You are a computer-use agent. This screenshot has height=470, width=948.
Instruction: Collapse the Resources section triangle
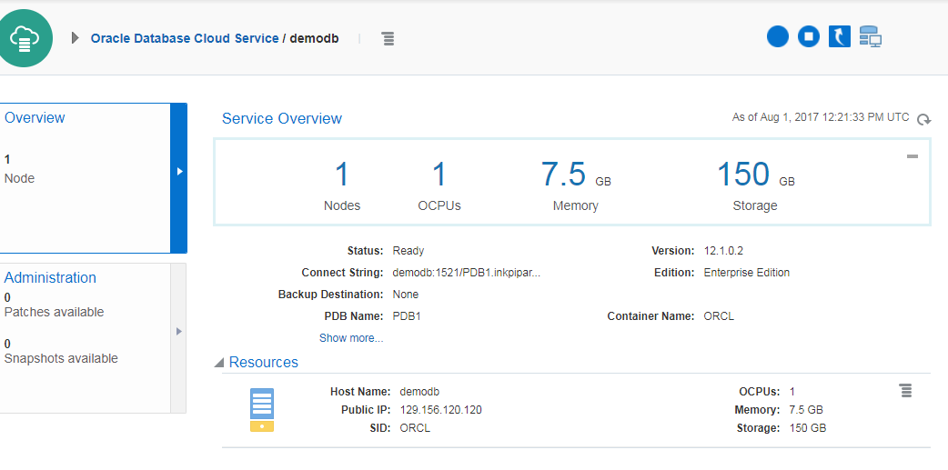219,363
